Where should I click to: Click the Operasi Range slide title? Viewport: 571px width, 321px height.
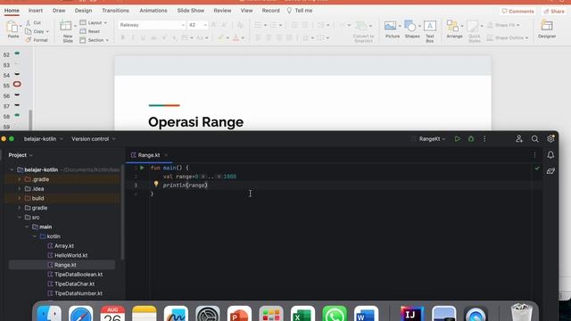point(196,122)
